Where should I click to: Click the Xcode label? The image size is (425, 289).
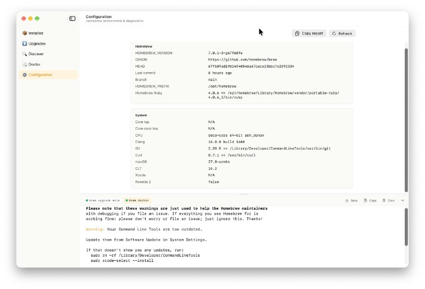pyautogui.click(x=140, y=175)
